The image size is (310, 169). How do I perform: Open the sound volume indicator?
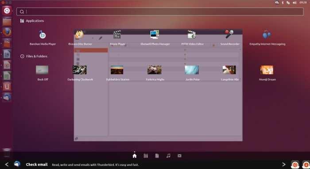coord(294,3)
